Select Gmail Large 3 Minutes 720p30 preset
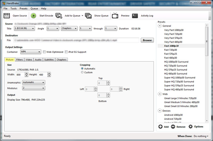The width and height of the screenshot is (213, 141). pos(180,98)
